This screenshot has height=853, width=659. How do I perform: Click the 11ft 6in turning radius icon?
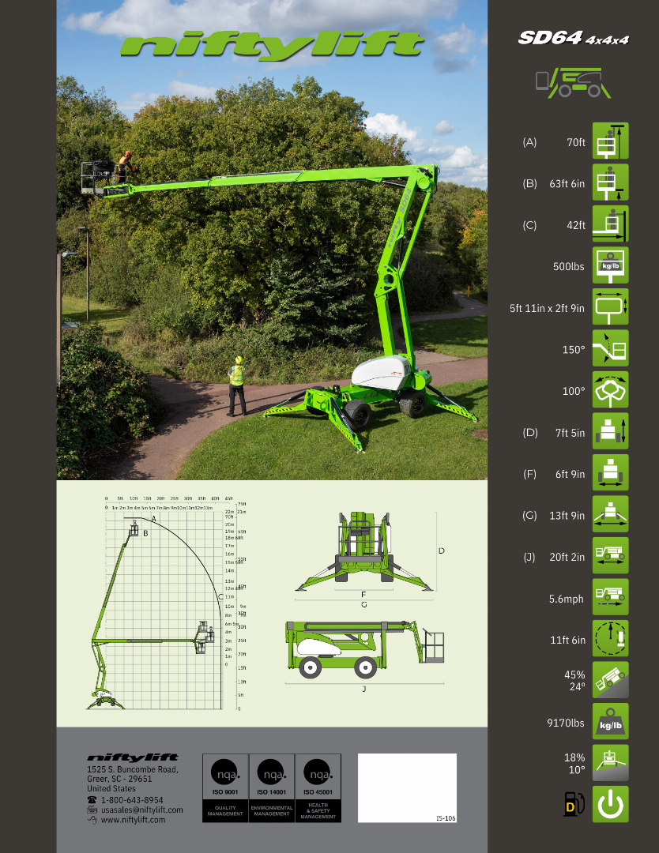click(609, 640)
